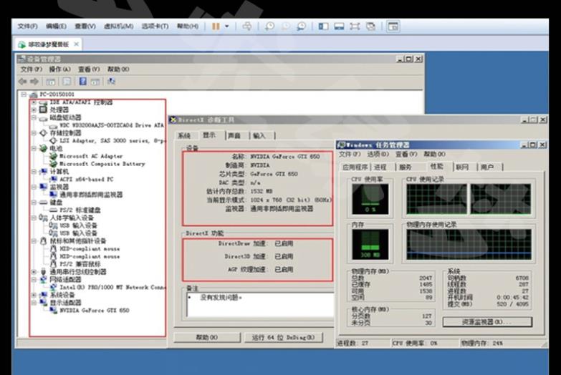Viewport: 561px width, 375px height.
Task: Close the virtual machine tab with X
Action: [x=75, y=44]
